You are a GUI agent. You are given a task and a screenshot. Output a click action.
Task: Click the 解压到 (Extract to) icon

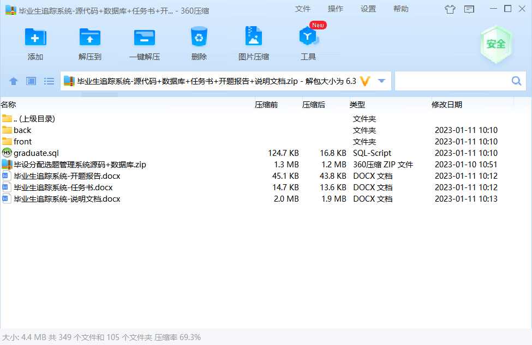(x=90, y=37)
